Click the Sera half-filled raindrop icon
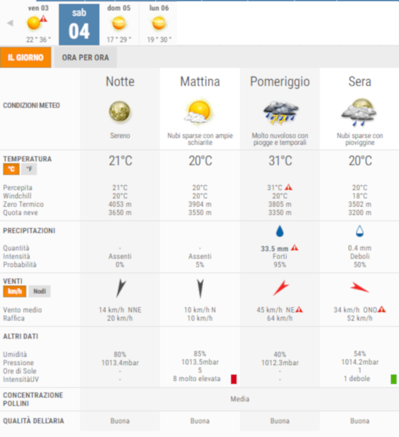 tap(360, 231)
